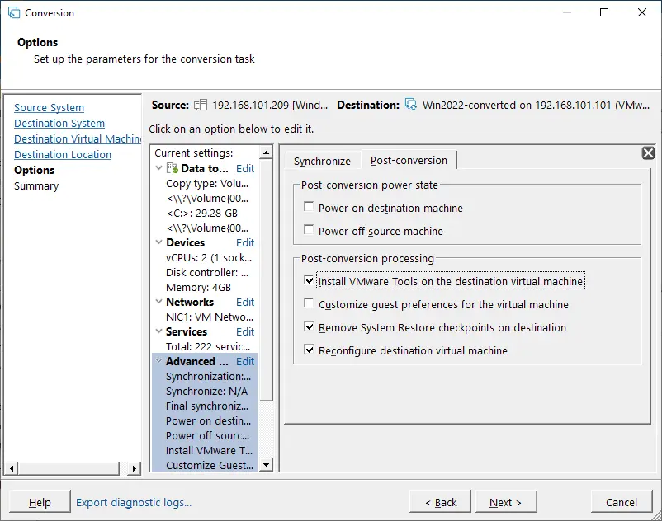Open Destination Virtual Machine step

78,138
